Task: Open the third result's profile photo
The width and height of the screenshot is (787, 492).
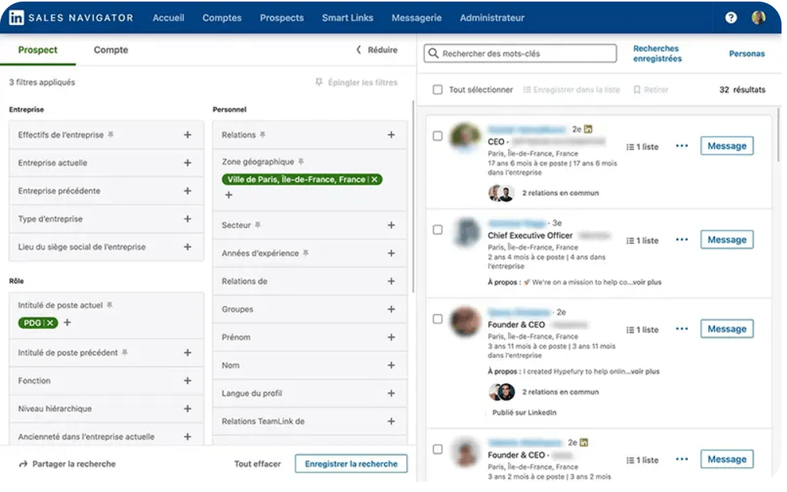Action: [x=465, y=320]
